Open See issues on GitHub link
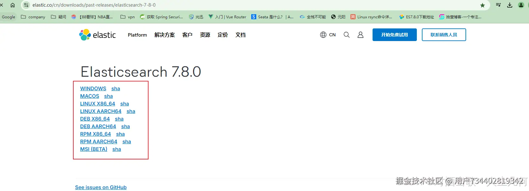This screenshot has height=191, width=529. pos(101,188)
